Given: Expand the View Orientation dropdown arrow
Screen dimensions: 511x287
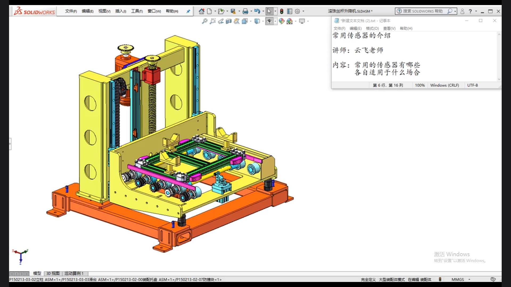Looking at the screenshot, I should [250, 21].
